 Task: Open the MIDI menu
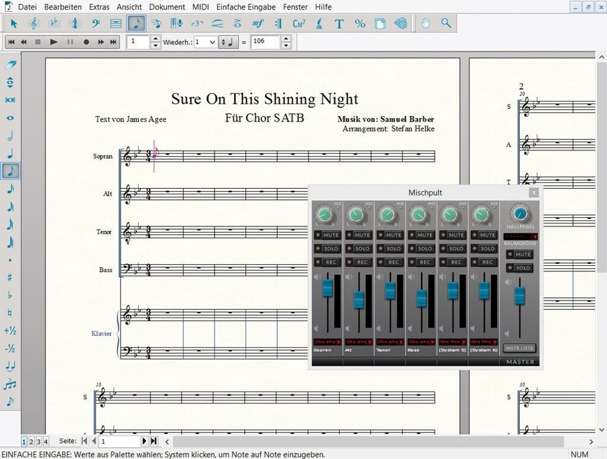click(200, 7)
